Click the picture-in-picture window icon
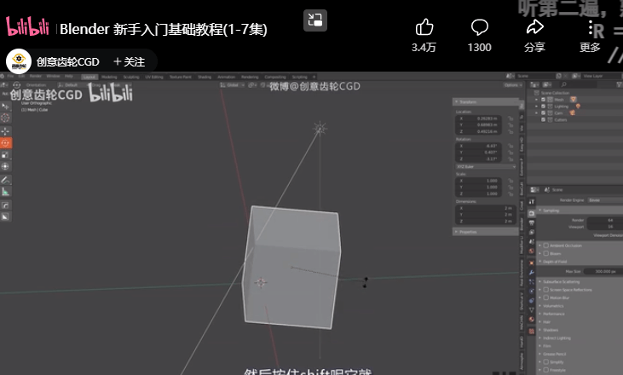This screenshot has height=375, width=623. [x=315, y=20]
